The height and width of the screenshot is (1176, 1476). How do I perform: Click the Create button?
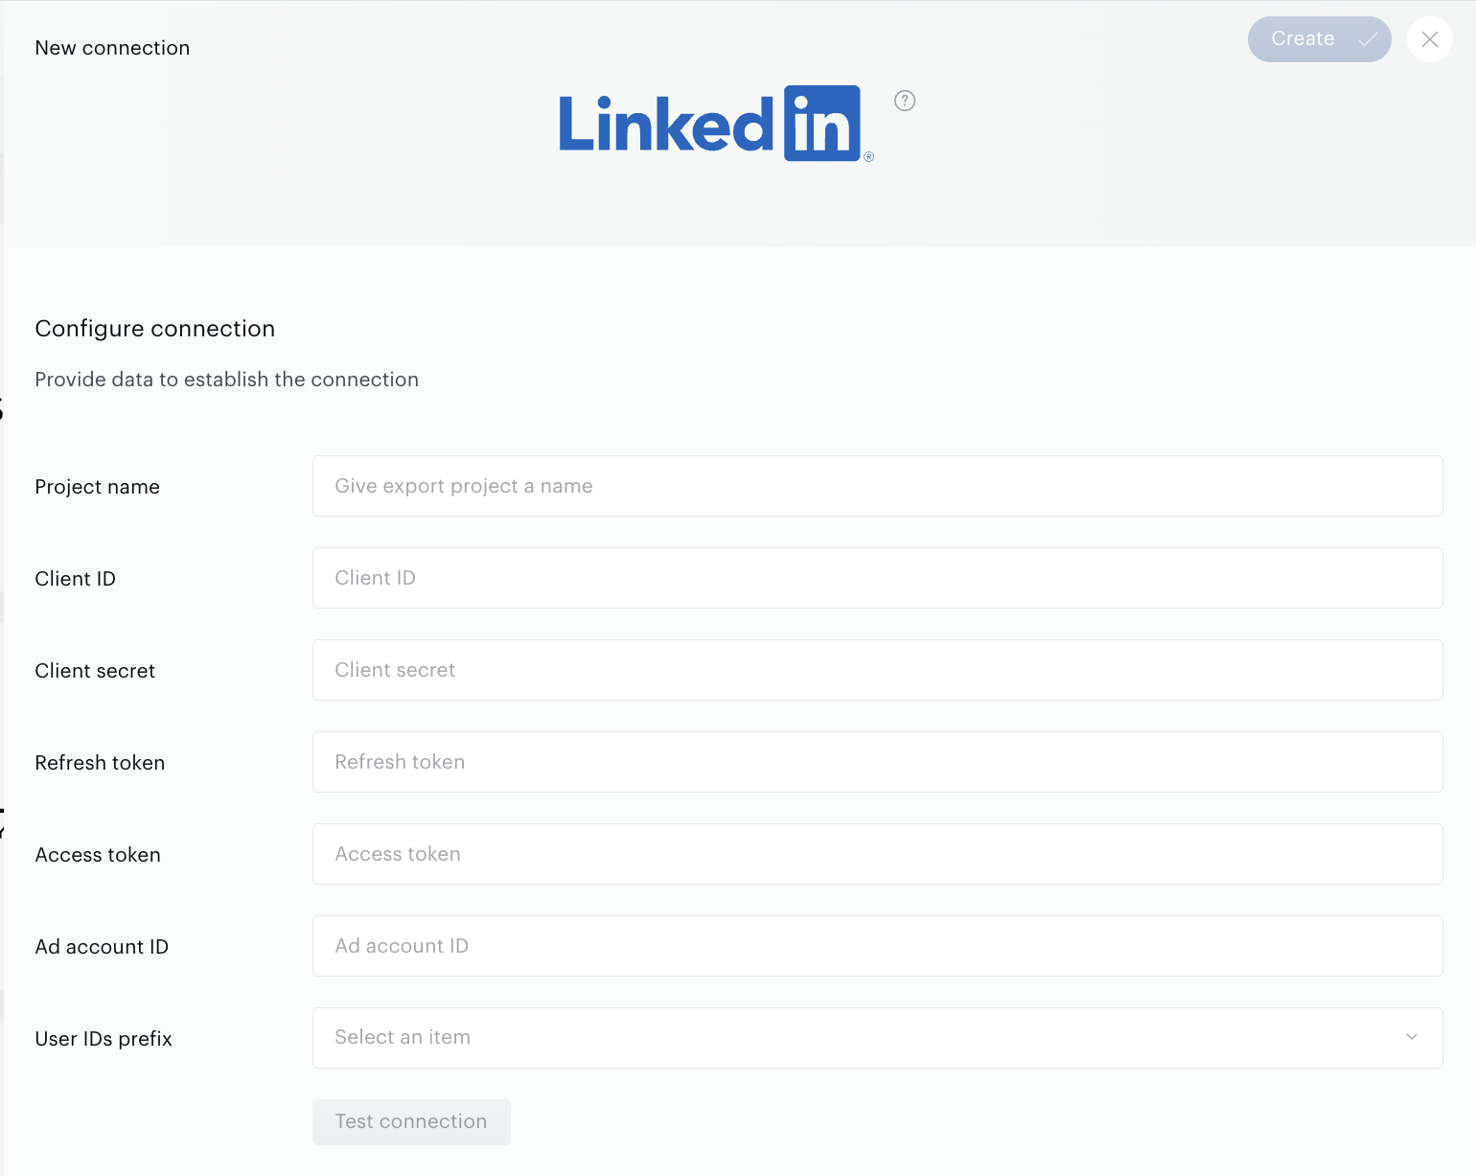pyautogui.click(x=1319, y=39)
